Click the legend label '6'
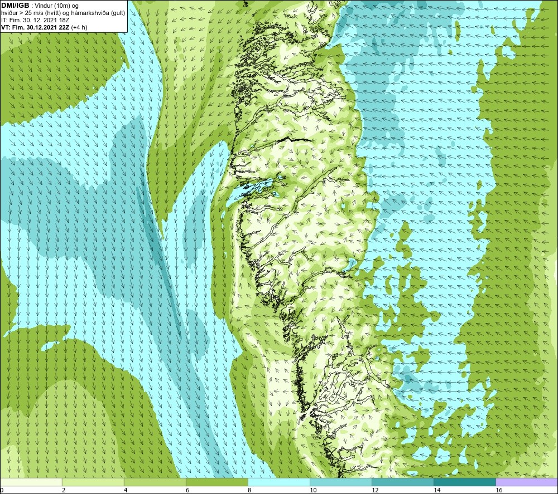This screenshot has width=558, height=494. tap(187, 491)
